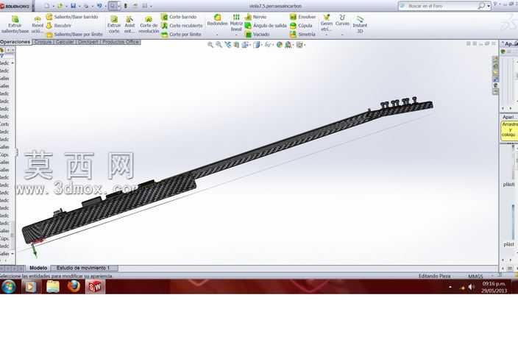Expand the Matriz lineal dropdown arrow

coord(236,35)
